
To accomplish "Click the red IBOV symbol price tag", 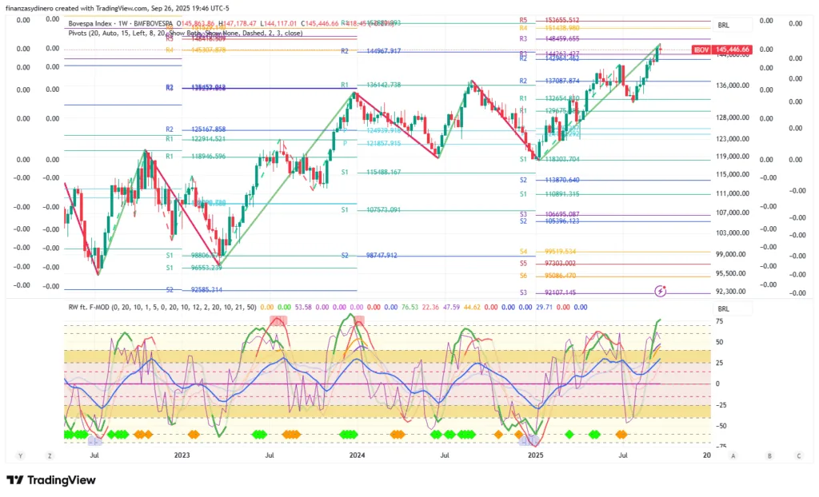I will (701, 50).
